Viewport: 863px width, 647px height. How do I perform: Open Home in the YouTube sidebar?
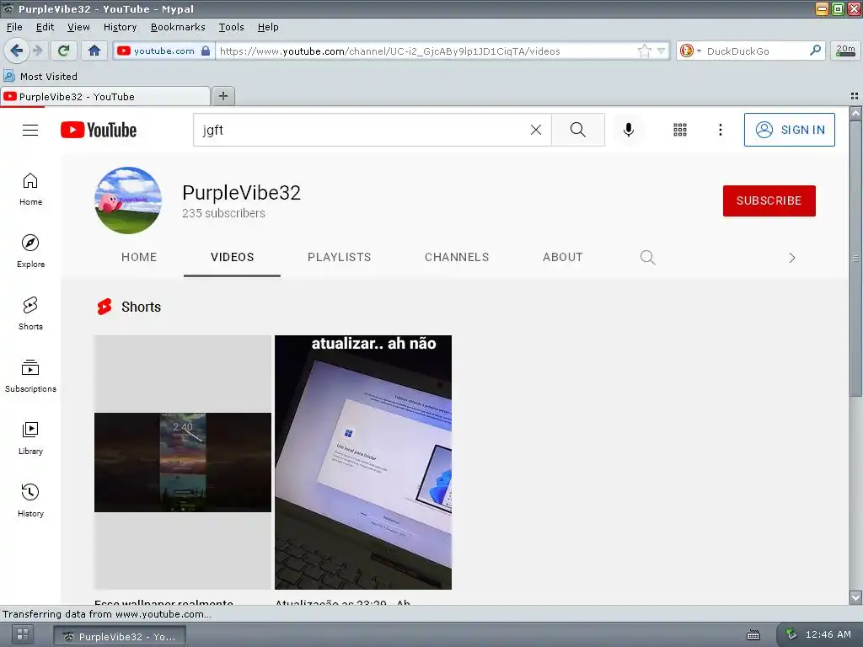(x=30, y=190)
